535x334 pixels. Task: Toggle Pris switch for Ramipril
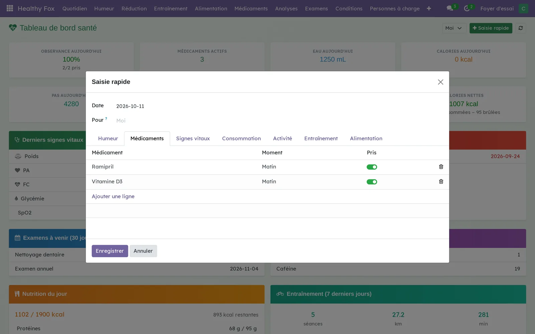[371, 167]
